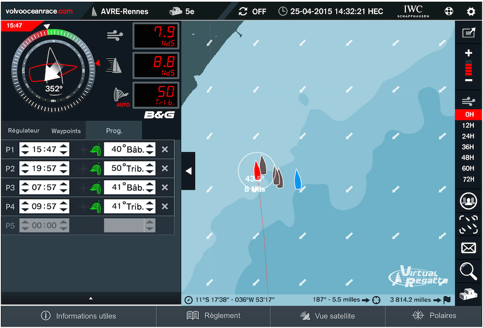
Task: Click the magnifying glass search icon
Action: (468, 271)
